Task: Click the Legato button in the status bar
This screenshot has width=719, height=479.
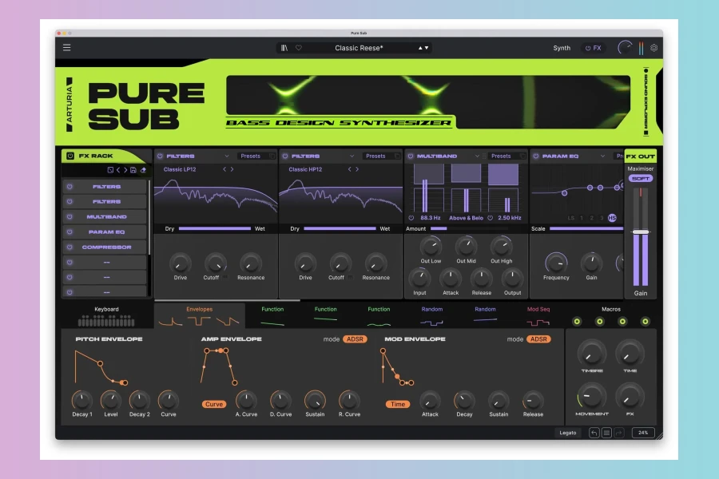Action: (568, 433)
